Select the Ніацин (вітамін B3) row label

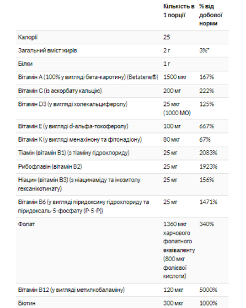pyautogui.click(x=79, y=184)
